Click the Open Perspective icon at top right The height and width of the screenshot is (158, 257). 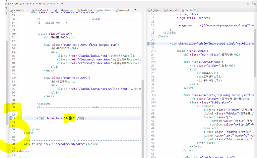pyautogui.click(x=255, y=4)
